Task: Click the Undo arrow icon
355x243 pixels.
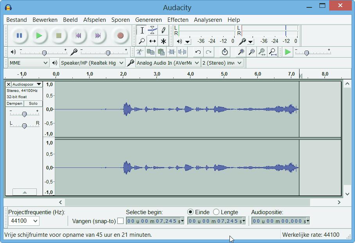Action: click(198, 52)
